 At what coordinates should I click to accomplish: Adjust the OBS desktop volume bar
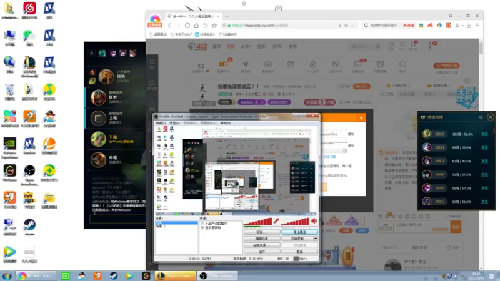point(295,222)
